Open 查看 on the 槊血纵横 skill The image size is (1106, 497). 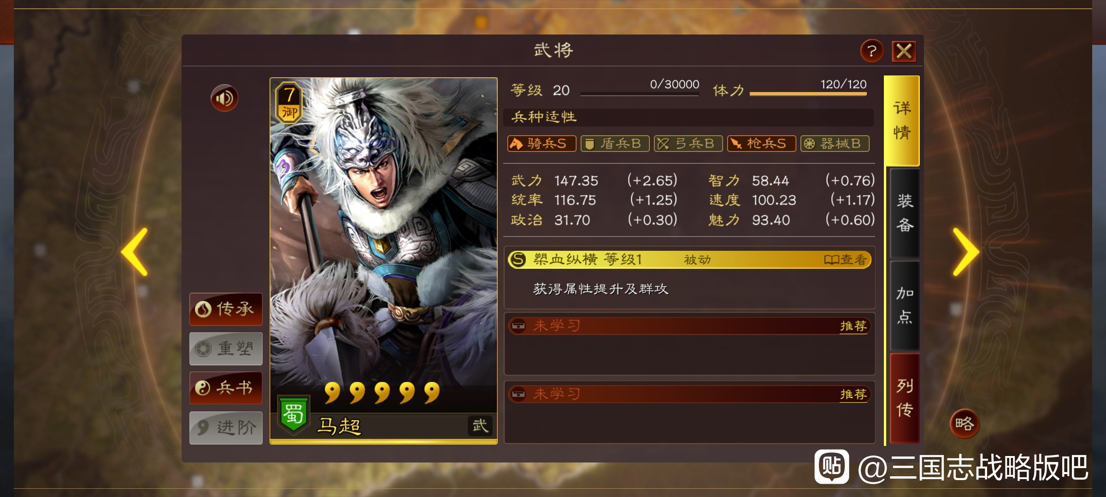click(x=846, y=260)
